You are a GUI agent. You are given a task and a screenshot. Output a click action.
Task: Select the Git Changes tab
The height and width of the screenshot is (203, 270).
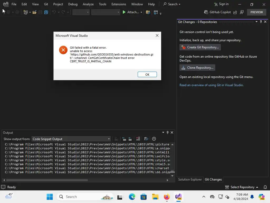213,179
